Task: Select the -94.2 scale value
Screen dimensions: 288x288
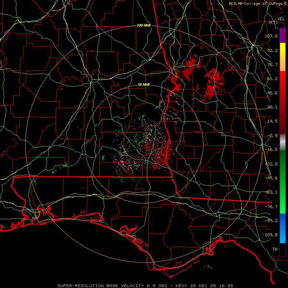Action: 271,221
